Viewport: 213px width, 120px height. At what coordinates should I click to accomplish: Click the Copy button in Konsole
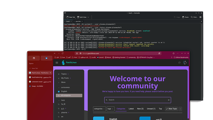[177, 17]
